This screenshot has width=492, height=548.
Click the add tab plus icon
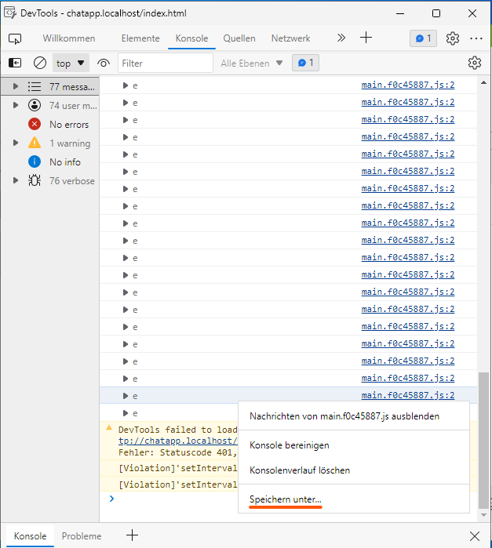coord(366,38)
